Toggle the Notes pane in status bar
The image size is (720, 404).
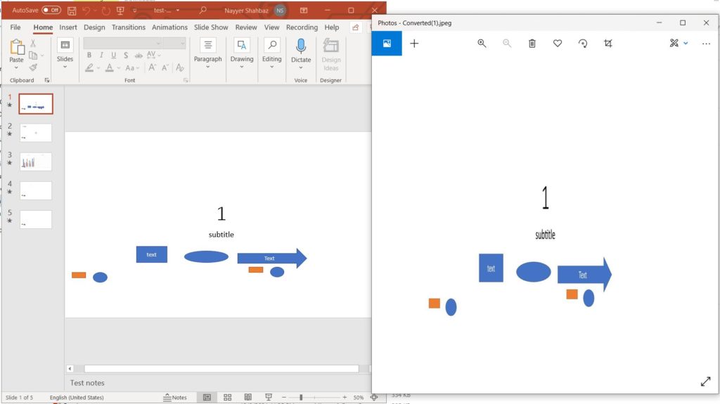pyautogui.click(x=175, y=398)
